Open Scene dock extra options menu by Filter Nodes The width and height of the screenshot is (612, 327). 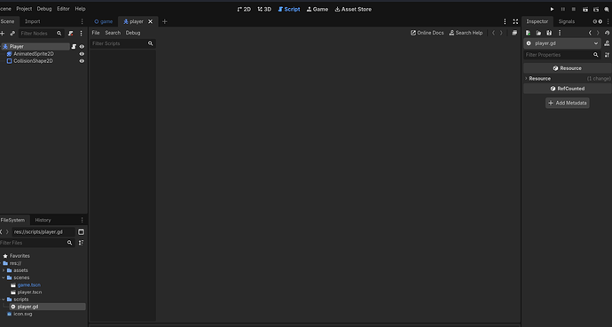82,34
